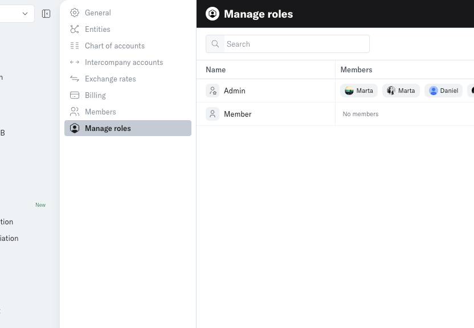Click the Billing card icon
Viewport: 474px width, 328px height.
coord(75,95)
